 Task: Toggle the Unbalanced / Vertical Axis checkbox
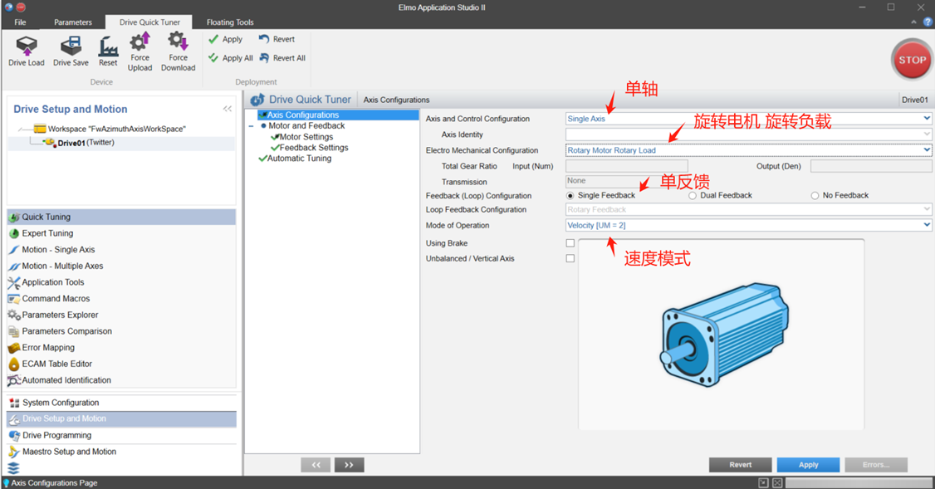(x=570, y=259)
